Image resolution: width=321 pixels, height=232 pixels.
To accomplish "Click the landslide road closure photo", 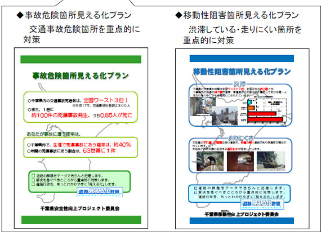I will [x=271, y=162].
